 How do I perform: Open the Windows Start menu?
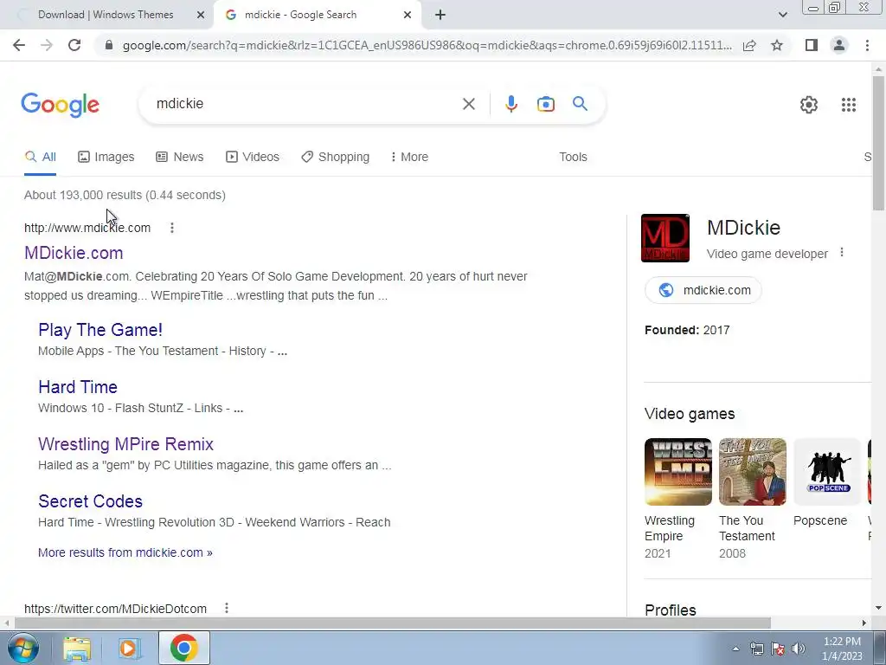pos(23,648)
